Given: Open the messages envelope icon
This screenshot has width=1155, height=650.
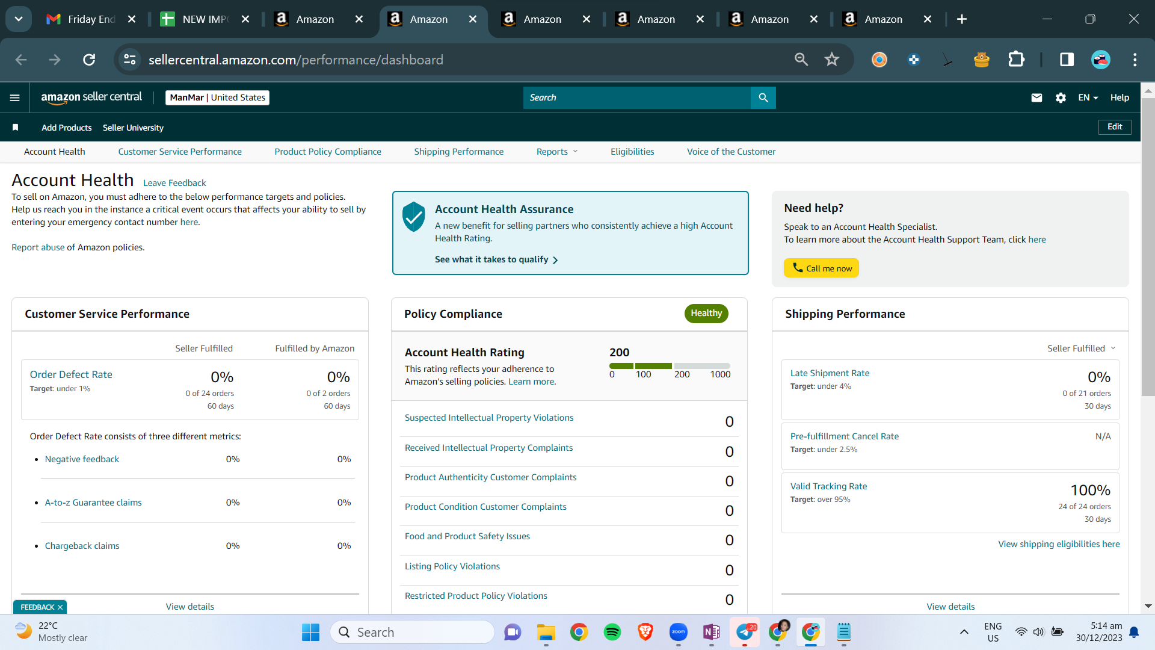Looking at the screenshot, I should [1036, 97].
